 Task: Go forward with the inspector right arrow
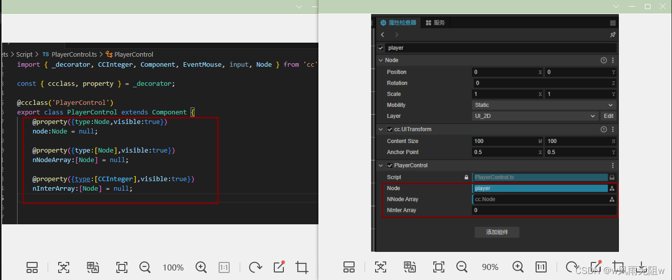pos(397,35)
